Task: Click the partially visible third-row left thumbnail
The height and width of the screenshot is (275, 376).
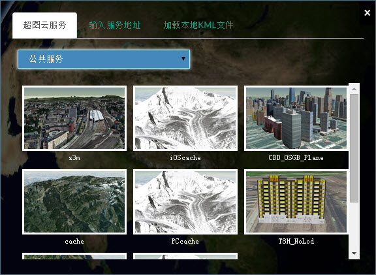Action: click(74, 256)
